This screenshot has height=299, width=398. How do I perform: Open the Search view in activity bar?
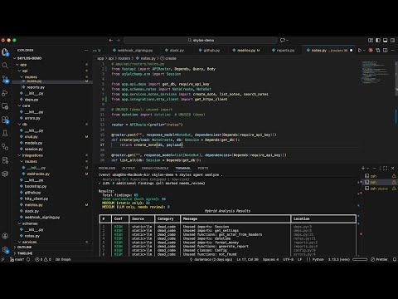tap(5, 66)
